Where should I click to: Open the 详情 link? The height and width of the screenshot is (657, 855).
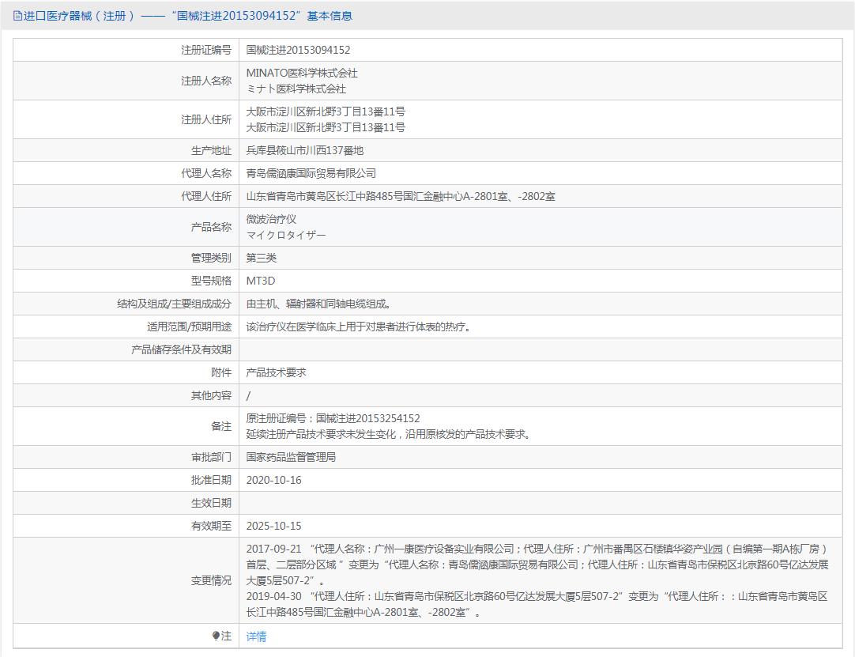click(x=256, y=636)
